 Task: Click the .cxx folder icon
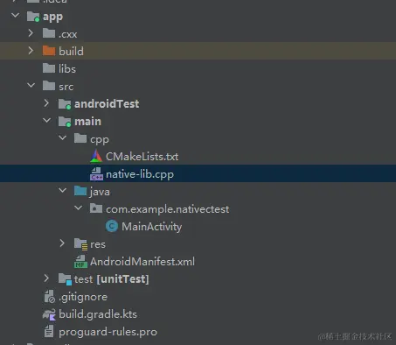coord(49,33)
